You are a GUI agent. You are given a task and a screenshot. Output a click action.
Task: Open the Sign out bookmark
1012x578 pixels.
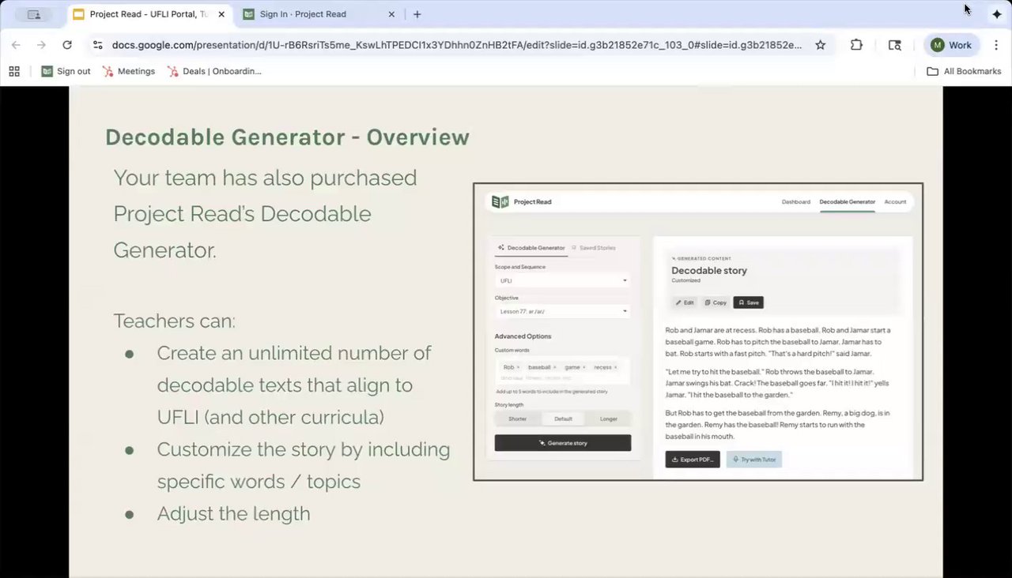66,71
